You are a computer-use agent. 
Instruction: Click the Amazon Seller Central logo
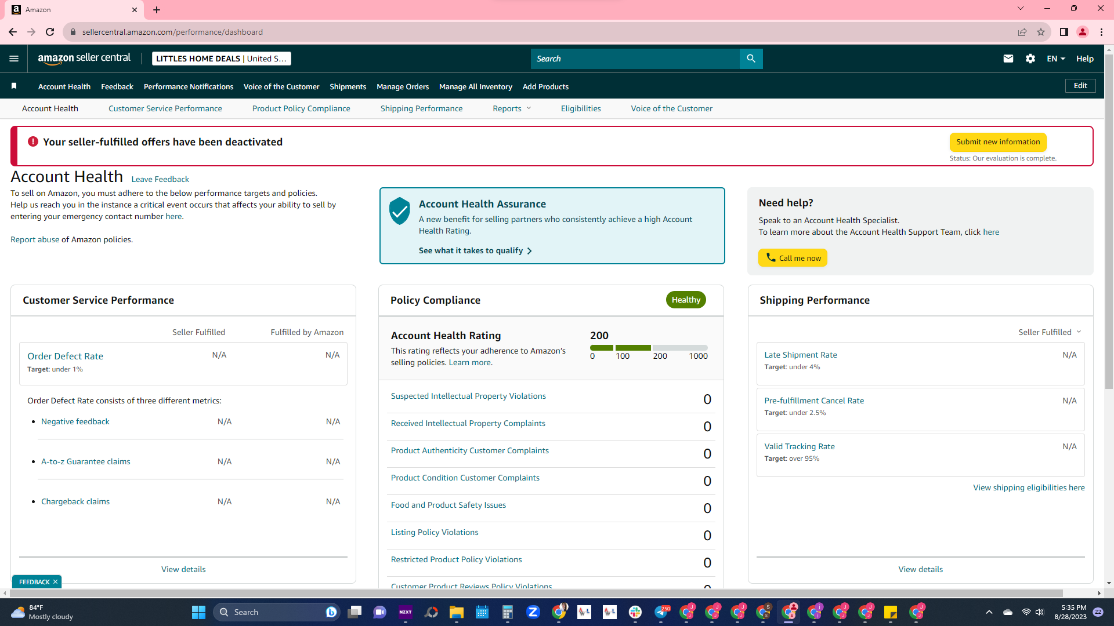tap(84, 59)
